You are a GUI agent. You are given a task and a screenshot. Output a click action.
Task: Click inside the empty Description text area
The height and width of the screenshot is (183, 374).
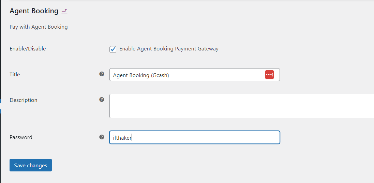pyautogui.click(x=242, y=106)
